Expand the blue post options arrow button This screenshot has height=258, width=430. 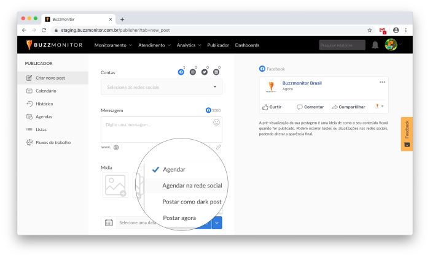pos(217,222)
